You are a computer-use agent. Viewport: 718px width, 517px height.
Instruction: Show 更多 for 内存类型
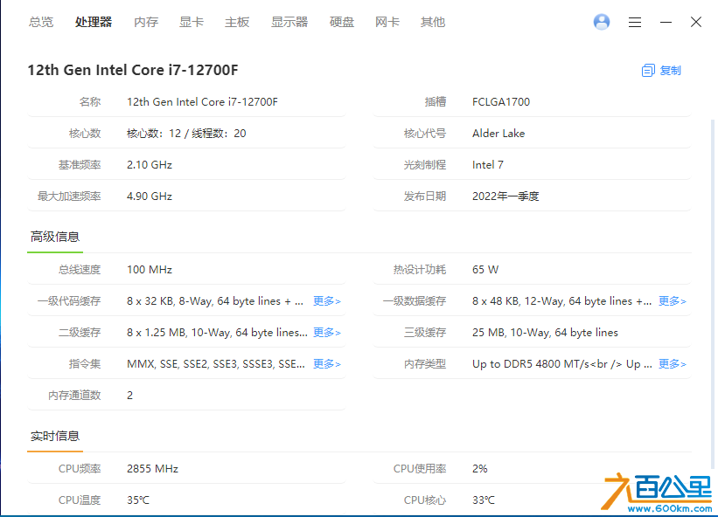pos(673,364)
